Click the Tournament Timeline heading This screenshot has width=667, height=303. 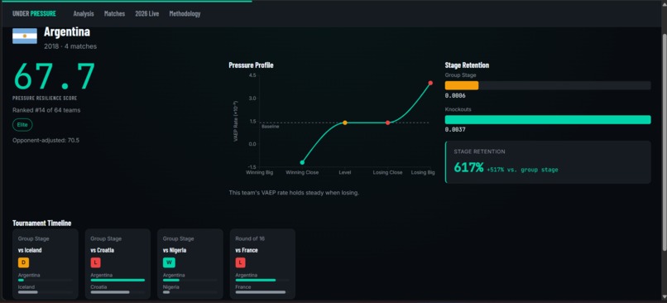coord(41,223)
